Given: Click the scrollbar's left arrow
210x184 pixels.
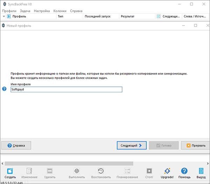Looking at the screenshot, I should 2,163.
